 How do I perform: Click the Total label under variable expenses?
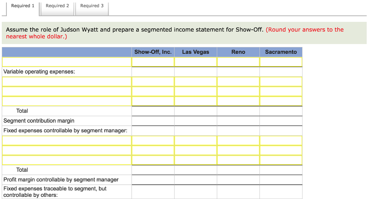pos(22,111)
